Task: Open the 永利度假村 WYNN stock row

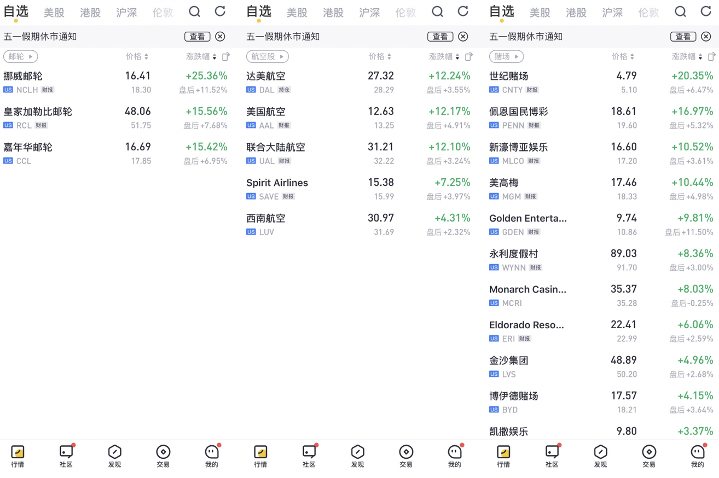Action: point(601,260)
